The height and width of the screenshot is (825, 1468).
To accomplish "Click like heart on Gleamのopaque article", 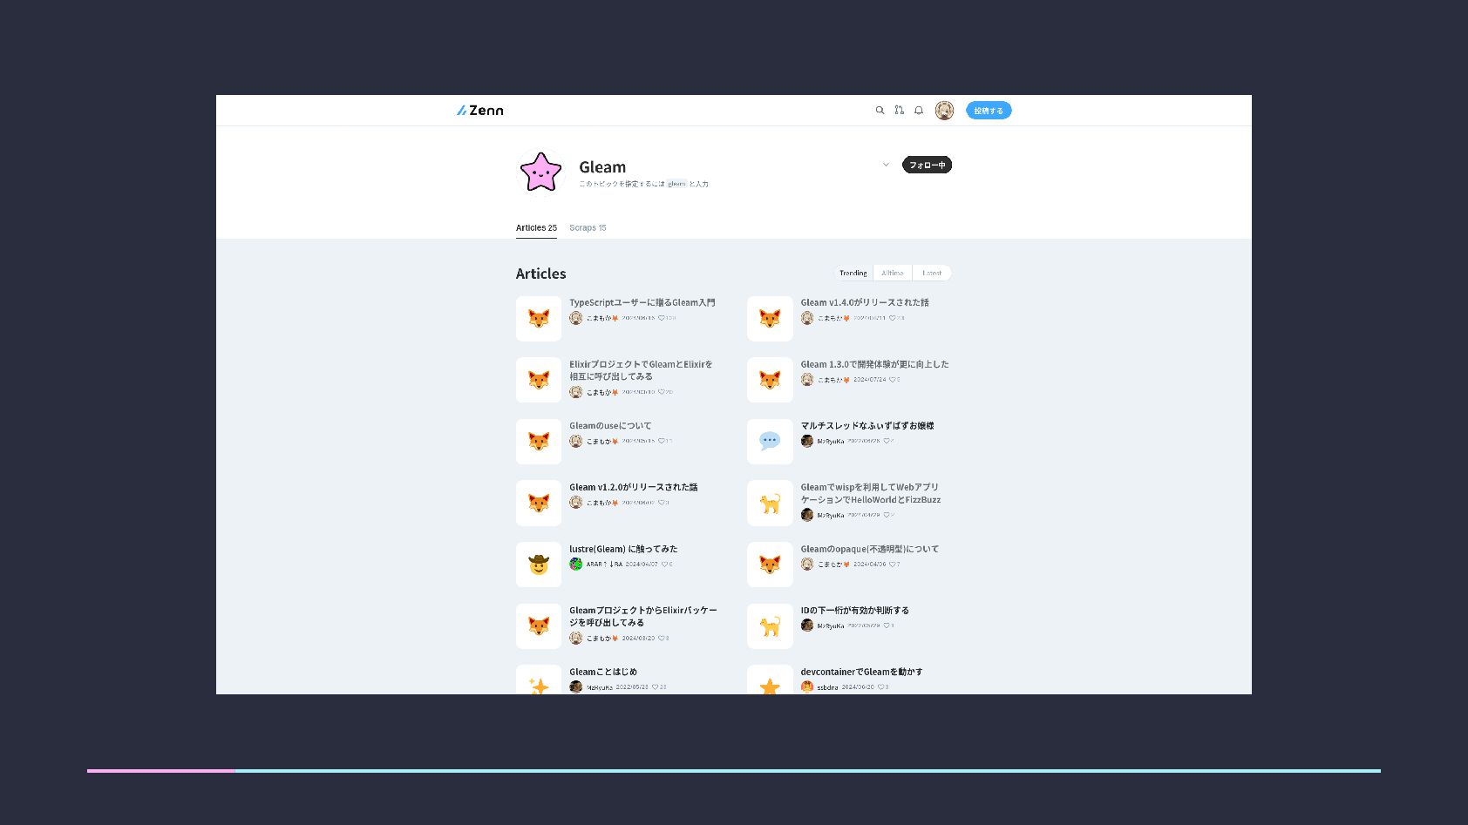I will click(x=894, y=565).
